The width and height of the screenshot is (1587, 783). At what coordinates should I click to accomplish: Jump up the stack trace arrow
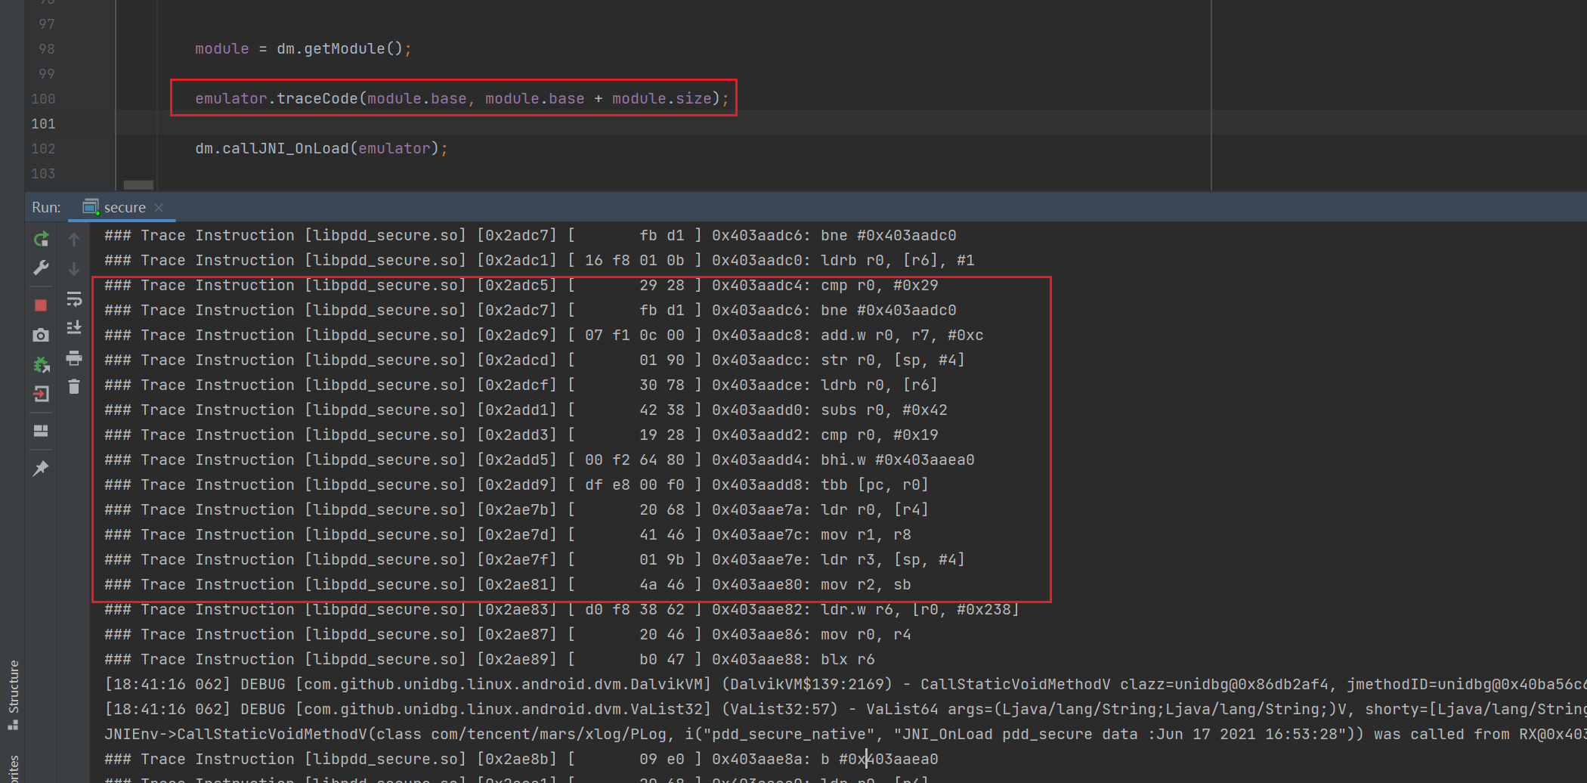pos(74,240)
